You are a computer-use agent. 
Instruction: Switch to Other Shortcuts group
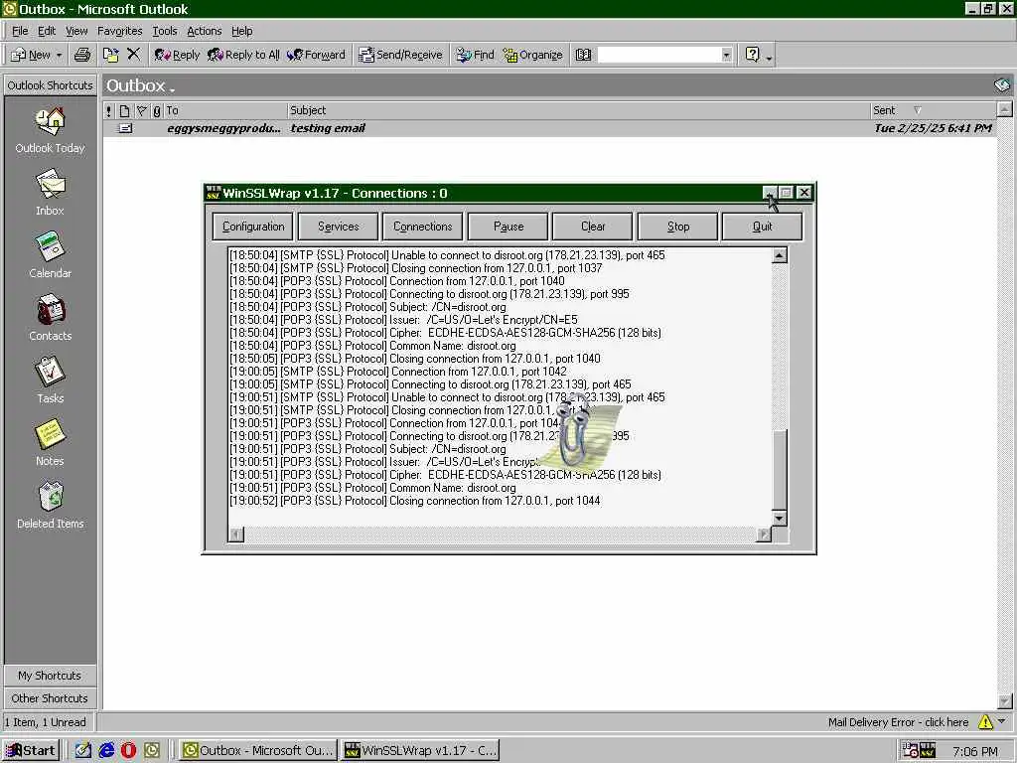[50, 698]
